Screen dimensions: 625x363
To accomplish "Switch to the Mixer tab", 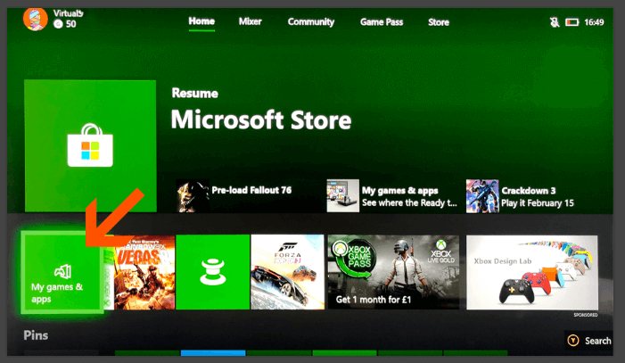I will coord(250,21).
